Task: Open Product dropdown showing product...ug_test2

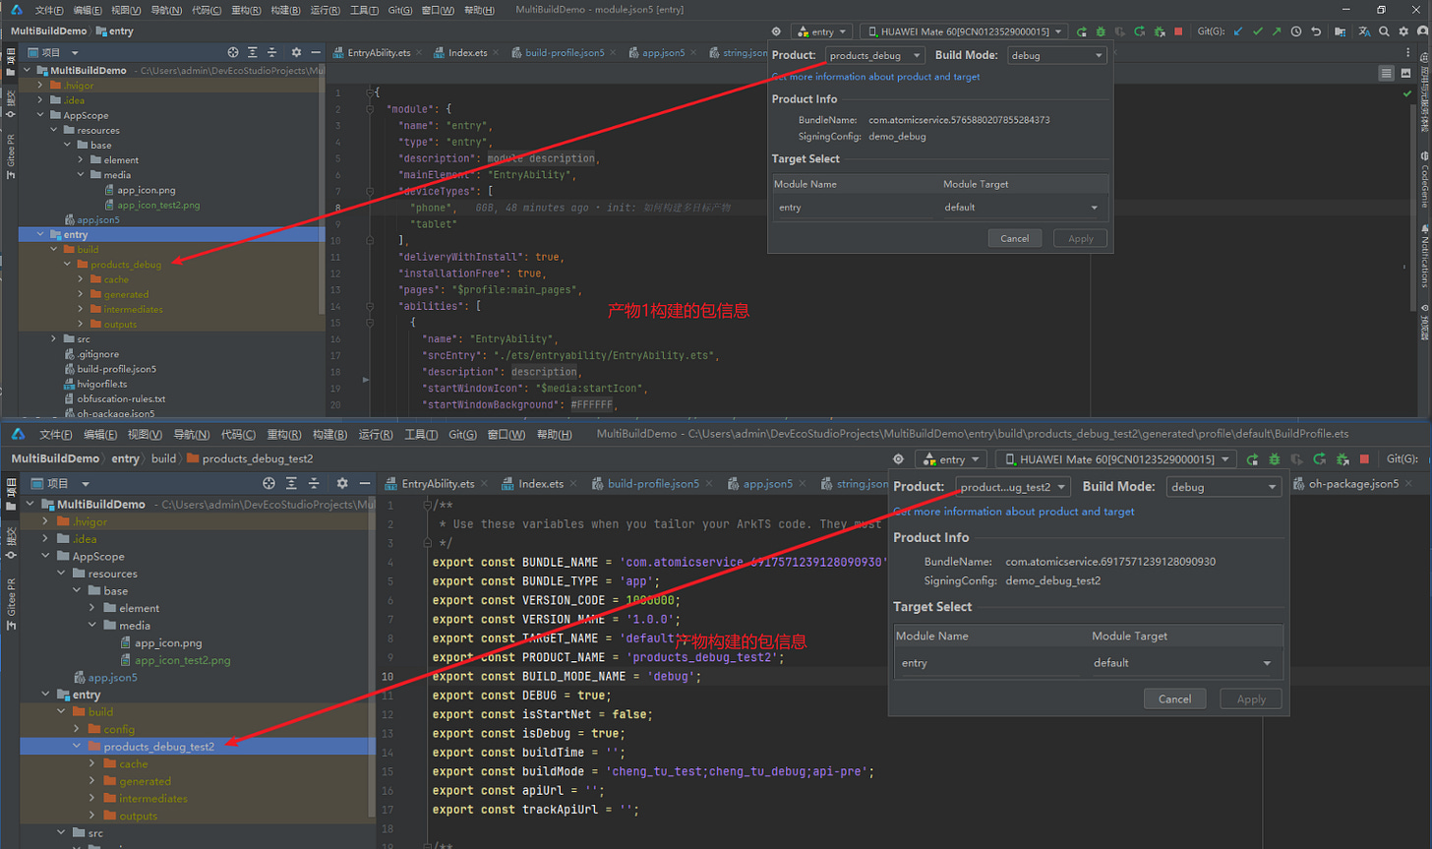Action: point(1013,487)
